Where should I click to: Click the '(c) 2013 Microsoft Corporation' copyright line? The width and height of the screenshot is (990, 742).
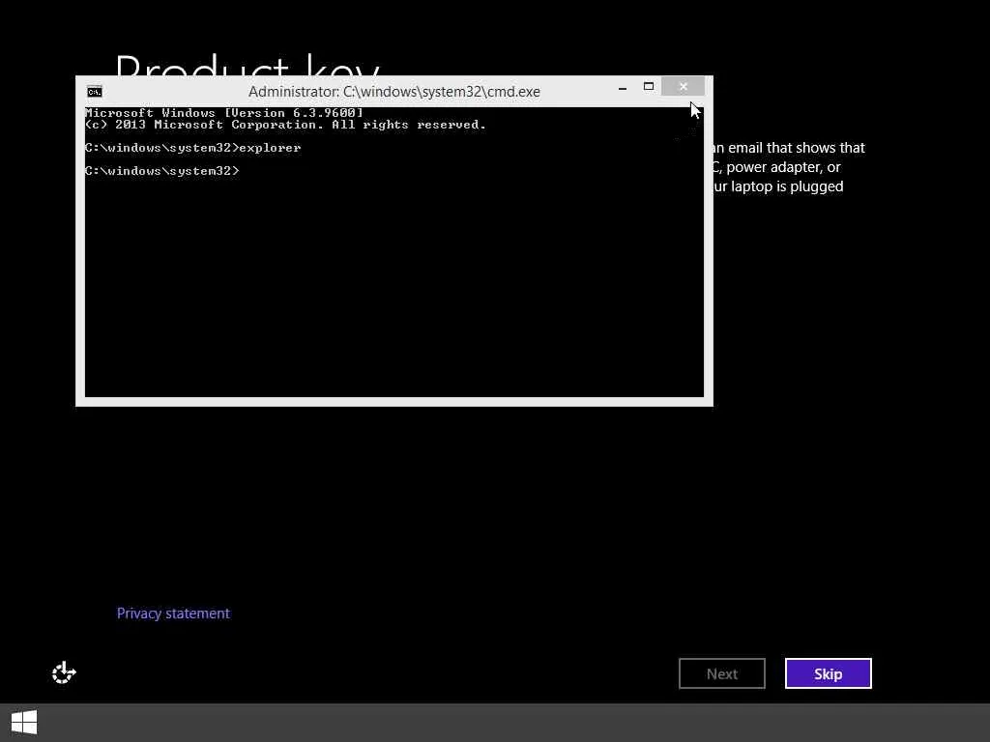click(286, 125)
